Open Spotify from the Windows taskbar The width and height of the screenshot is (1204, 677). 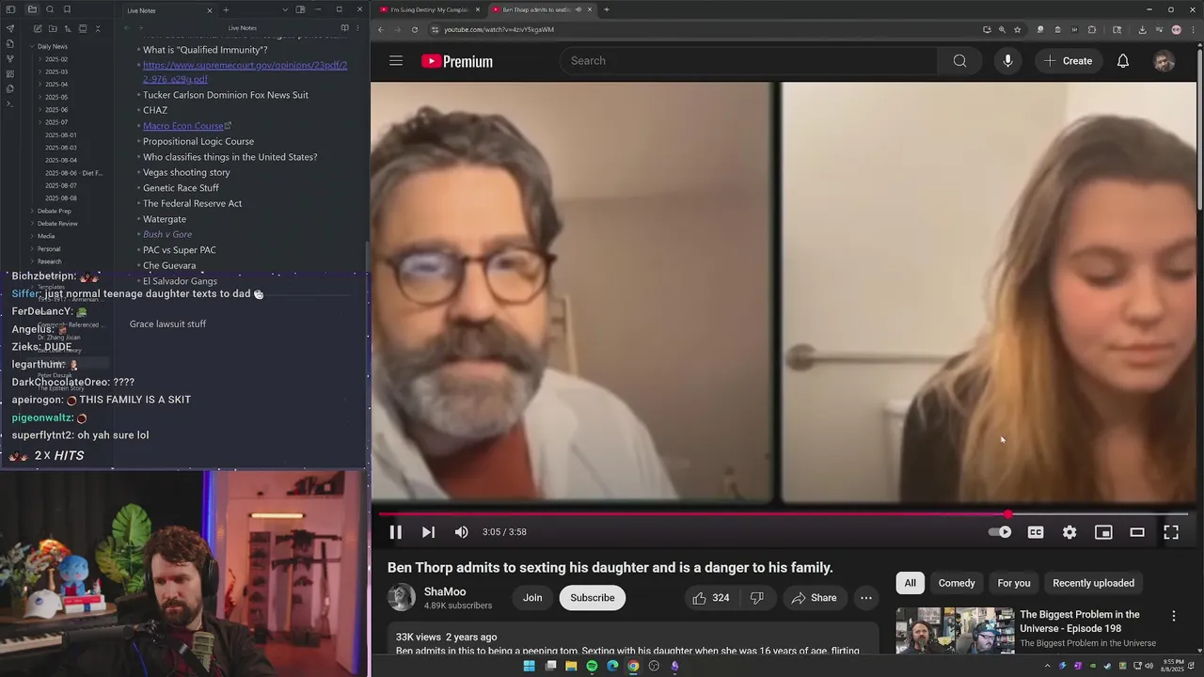[x=592, y=667]
